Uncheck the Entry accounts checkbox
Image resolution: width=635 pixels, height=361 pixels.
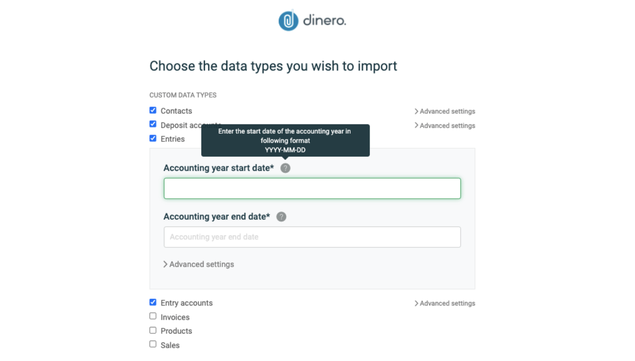pyautogui.click(x=153, y=302)
